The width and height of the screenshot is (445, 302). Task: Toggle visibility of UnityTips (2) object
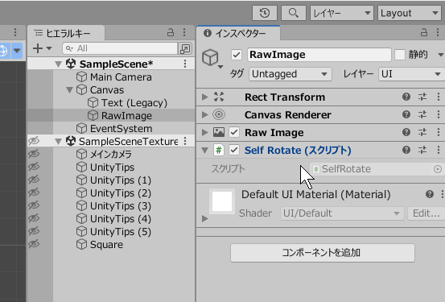click(34, 192)
